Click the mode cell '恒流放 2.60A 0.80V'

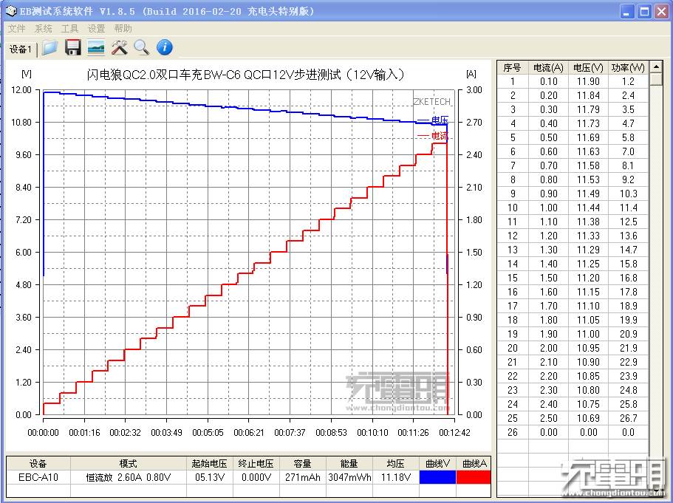[128, 477]
